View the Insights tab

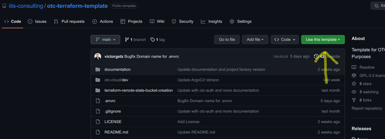point(212,21)
